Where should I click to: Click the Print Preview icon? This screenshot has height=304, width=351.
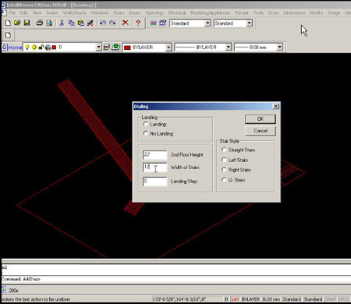49,23
